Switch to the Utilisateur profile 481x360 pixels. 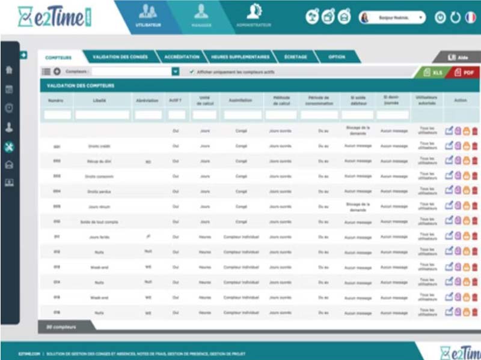[148, 16]
